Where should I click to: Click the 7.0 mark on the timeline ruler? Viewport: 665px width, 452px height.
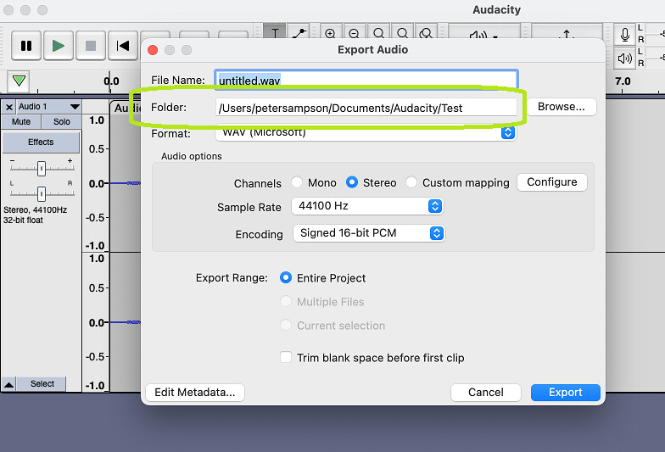[623, 81]
